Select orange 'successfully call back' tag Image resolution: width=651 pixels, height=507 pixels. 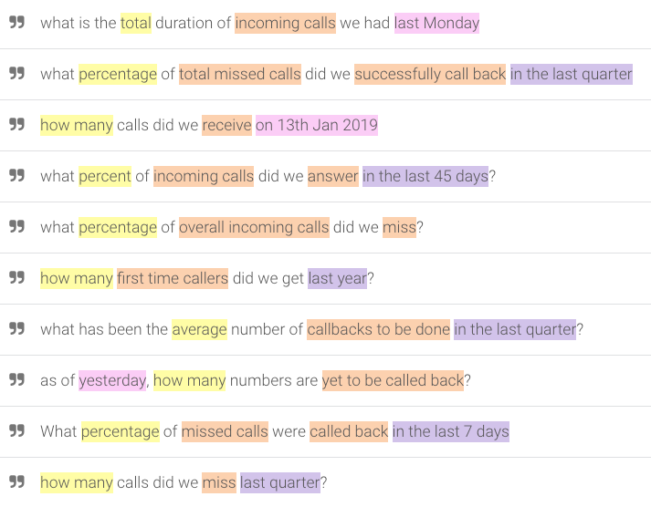coord(430,74)
